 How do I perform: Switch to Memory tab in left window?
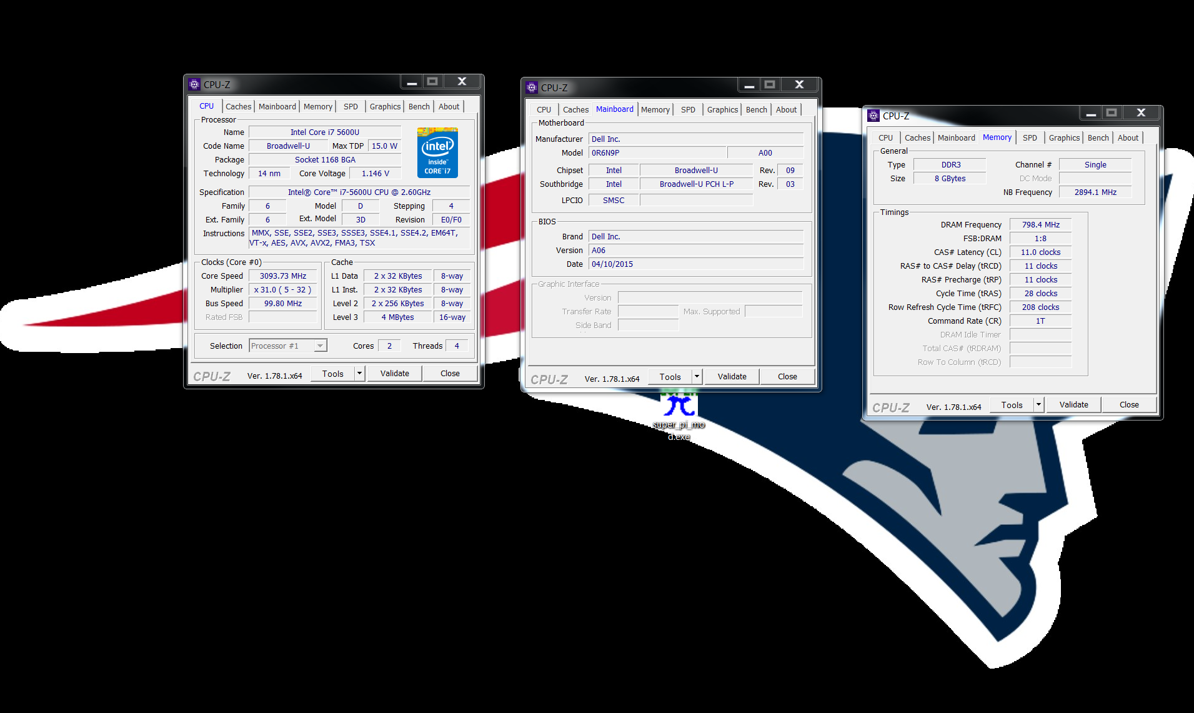coord(318,107)
